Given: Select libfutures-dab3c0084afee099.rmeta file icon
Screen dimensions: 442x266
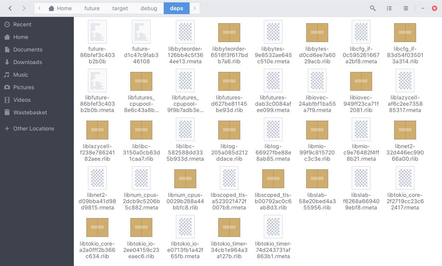Looking at the screenshot, I should point(273,81).
